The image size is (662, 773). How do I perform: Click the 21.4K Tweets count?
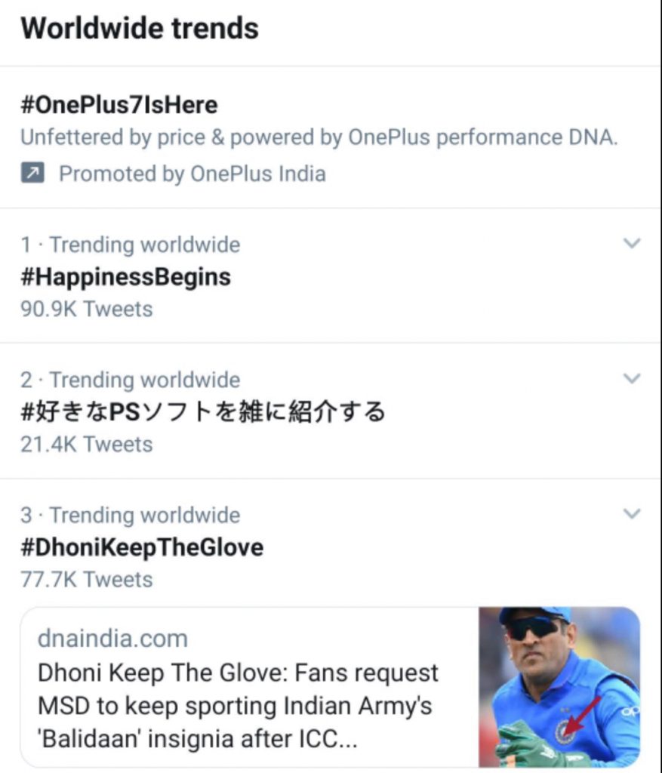(86, 445)
